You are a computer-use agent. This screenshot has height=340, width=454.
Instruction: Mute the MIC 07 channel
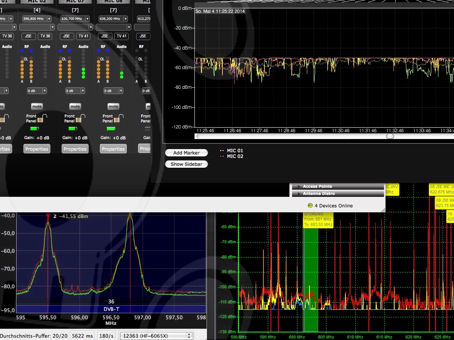pos(75,106)
